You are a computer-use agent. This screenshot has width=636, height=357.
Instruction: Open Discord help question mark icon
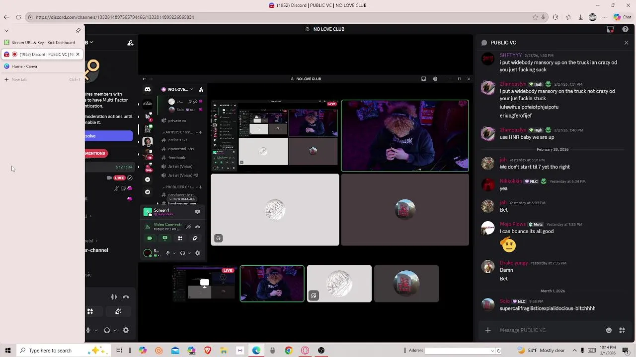pyautogui.click(x=625, y=29)
